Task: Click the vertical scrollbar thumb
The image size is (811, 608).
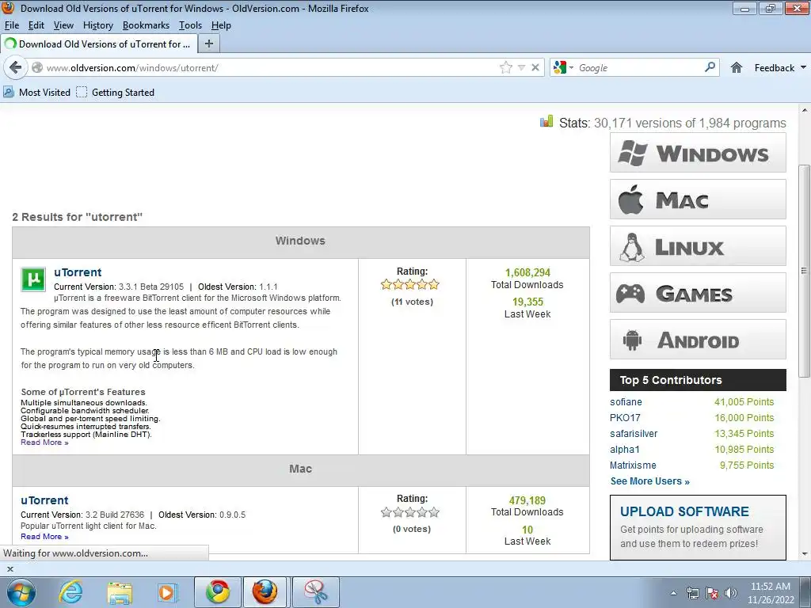Action: click(x=804, y=271)
